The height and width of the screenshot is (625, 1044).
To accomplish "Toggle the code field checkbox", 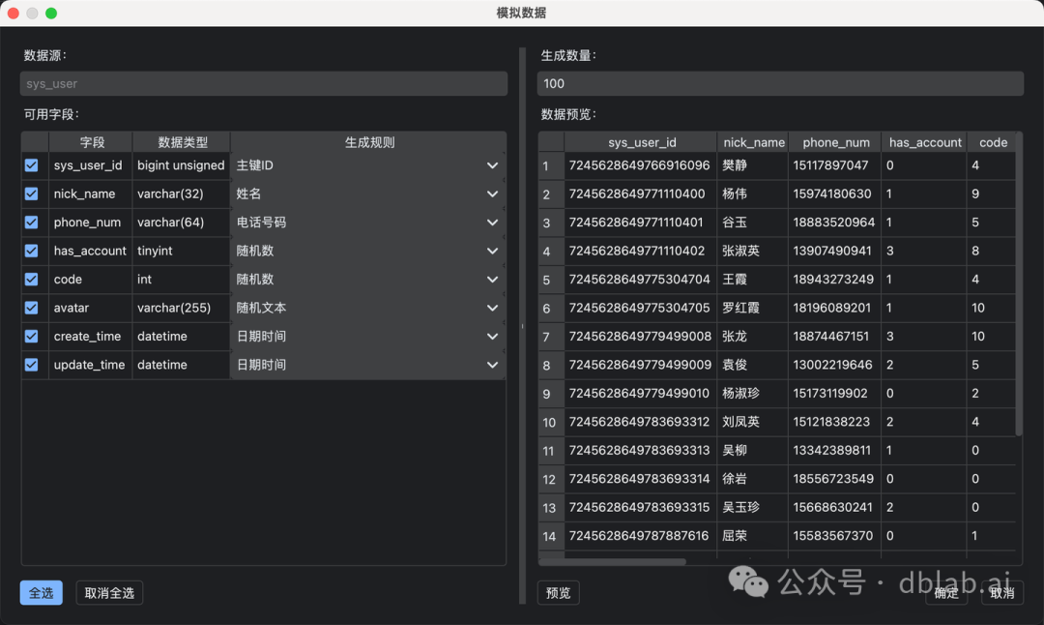I will (x=31, y=279).
